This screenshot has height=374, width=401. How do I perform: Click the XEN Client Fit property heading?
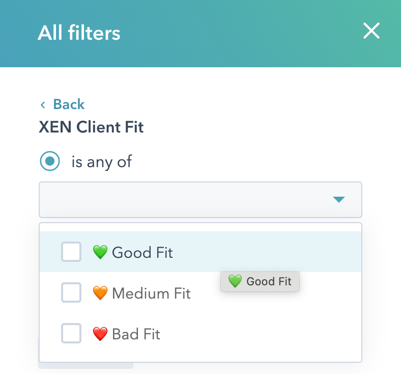click(91, 127)
